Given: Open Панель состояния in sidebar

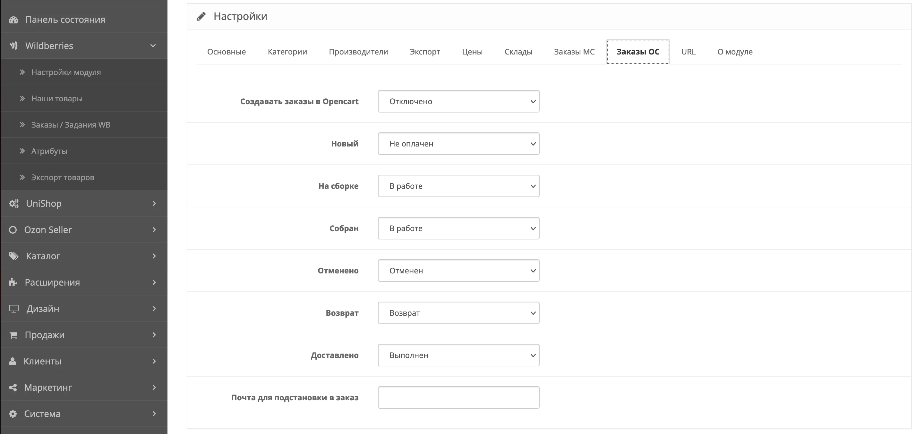Looking at the screenshot, I should (84, 20).
